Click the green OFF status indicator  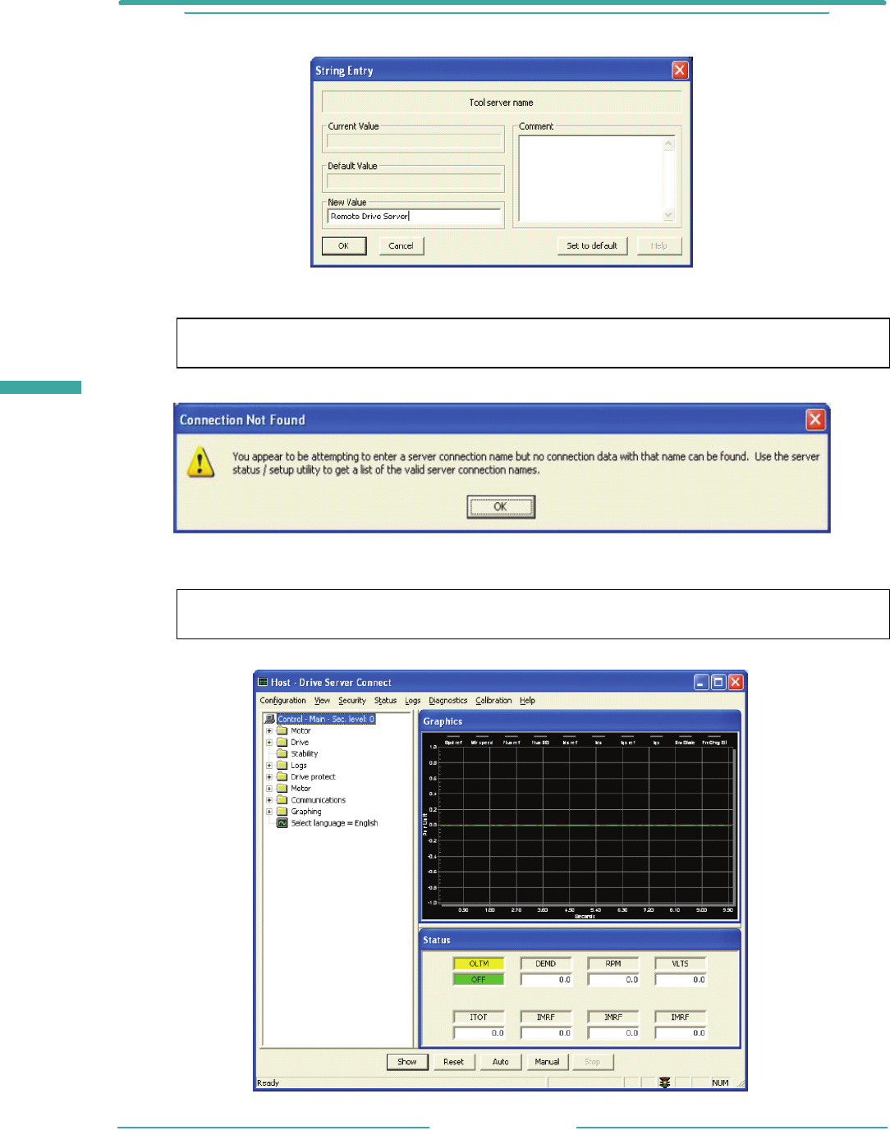pyautogui.click(x=479, y=979)
